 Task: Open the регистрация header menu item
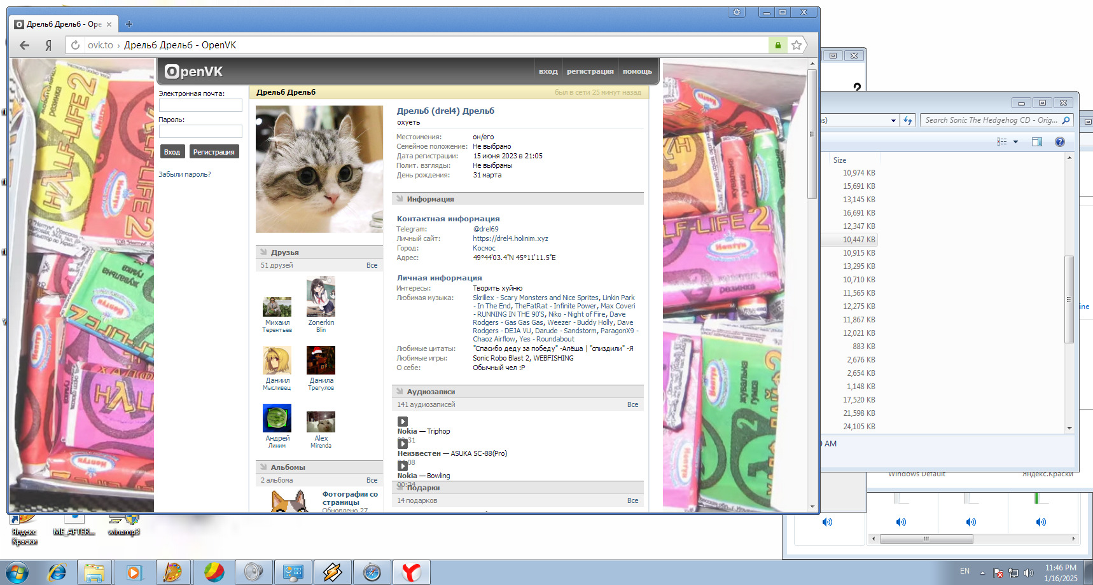point(590,71)
